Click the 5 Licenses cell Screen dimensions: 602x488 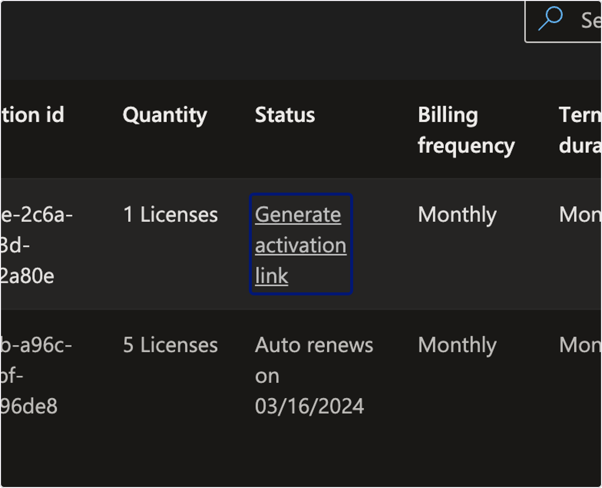click(171, 345)
